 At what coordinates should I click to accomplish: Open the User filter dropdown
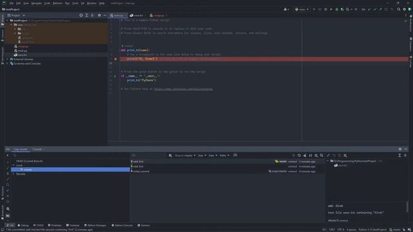pos(202,155)
